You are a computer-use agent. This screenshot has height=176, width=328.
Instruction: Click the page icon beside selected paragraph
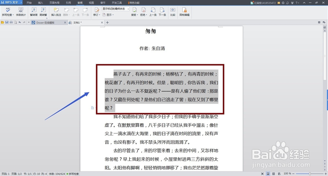[x=92, y=108]
